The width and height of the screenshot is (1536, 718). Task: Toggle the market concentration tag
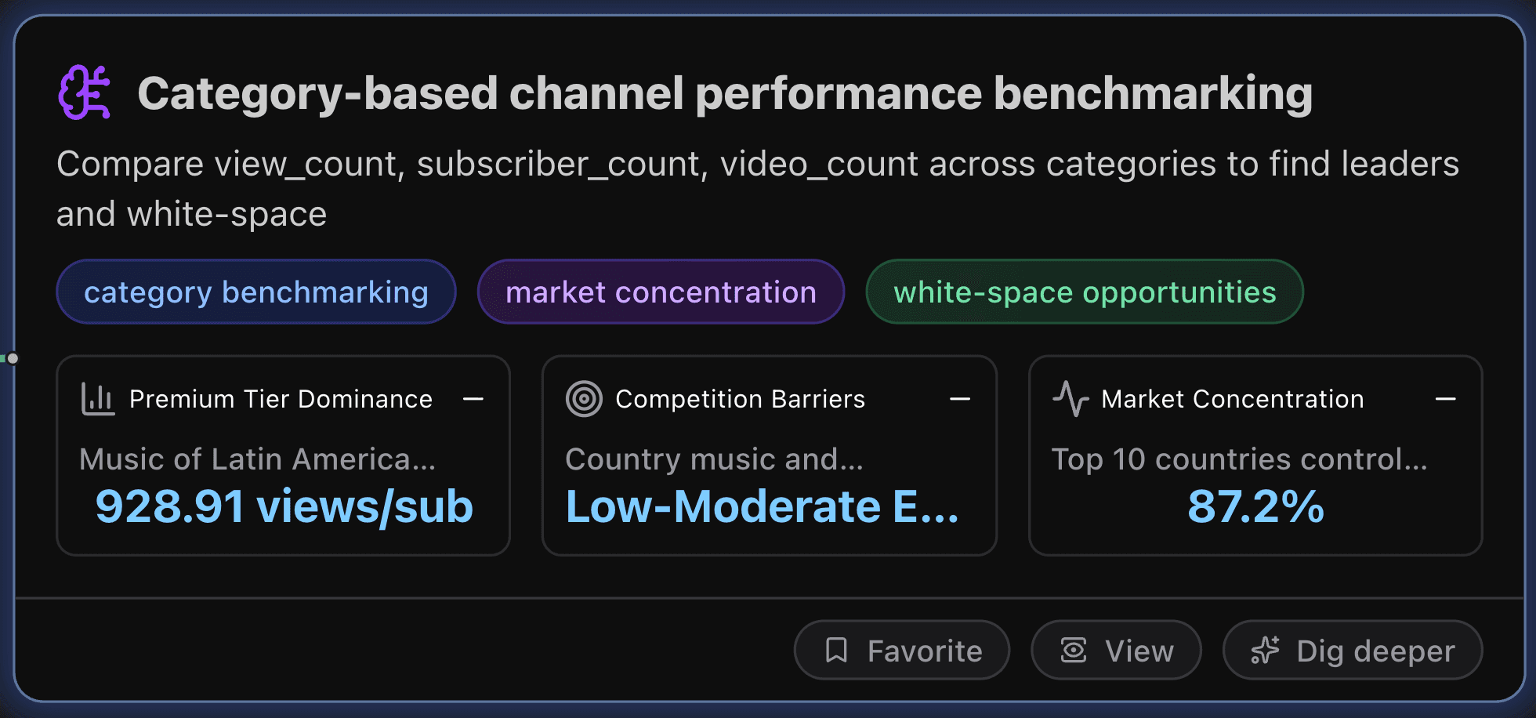tap(661, 292)
